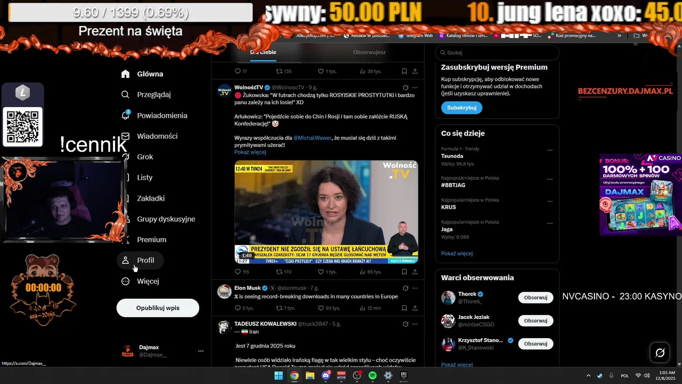Reply to the WolnośćTV post with 115 comments
The height and width of the screenshot is (384, 682).
238,271
